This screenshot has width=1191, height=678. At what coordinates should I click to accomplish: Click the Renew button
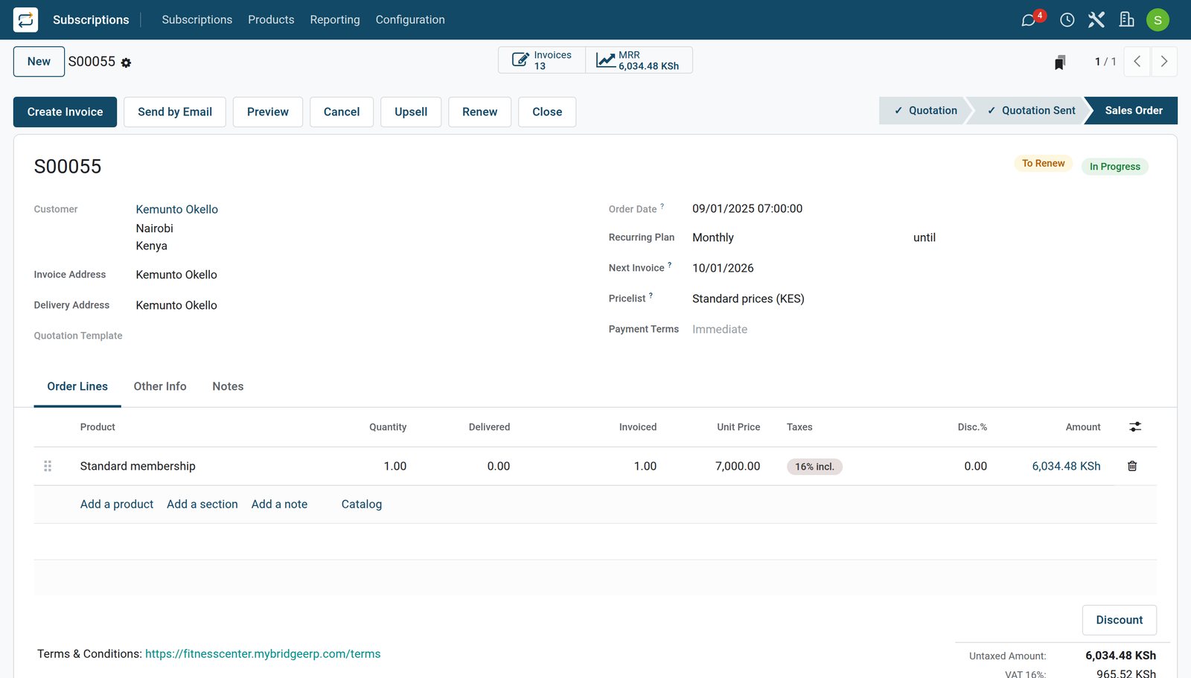tap(479, 112)
